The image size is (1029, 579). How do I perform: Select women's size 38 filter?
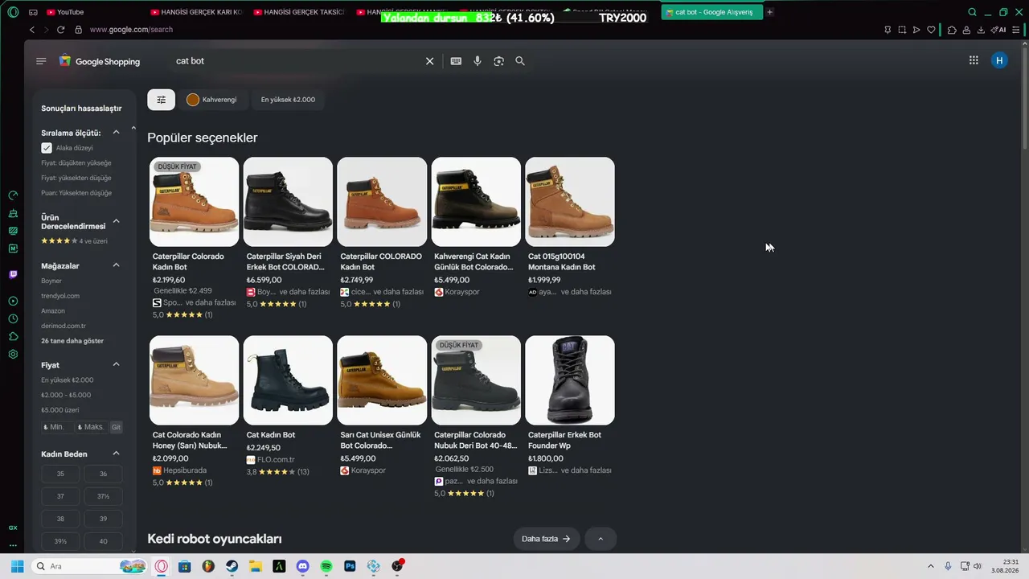pos(60,519)
